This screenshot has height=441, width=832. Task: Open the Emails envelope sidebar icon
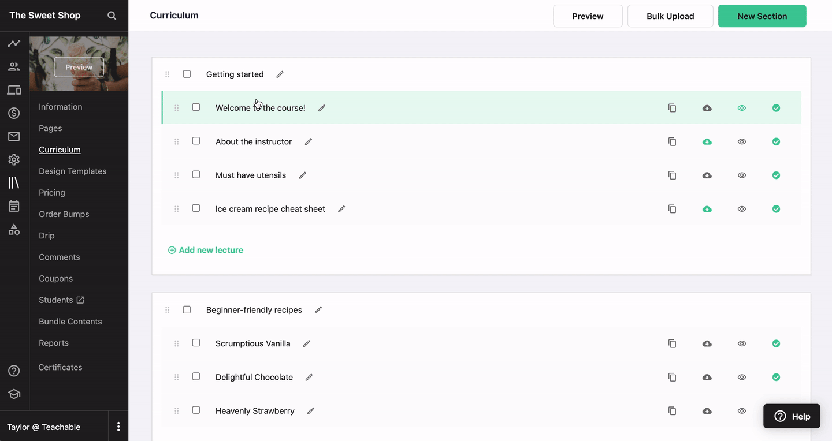tap(14, 136)
